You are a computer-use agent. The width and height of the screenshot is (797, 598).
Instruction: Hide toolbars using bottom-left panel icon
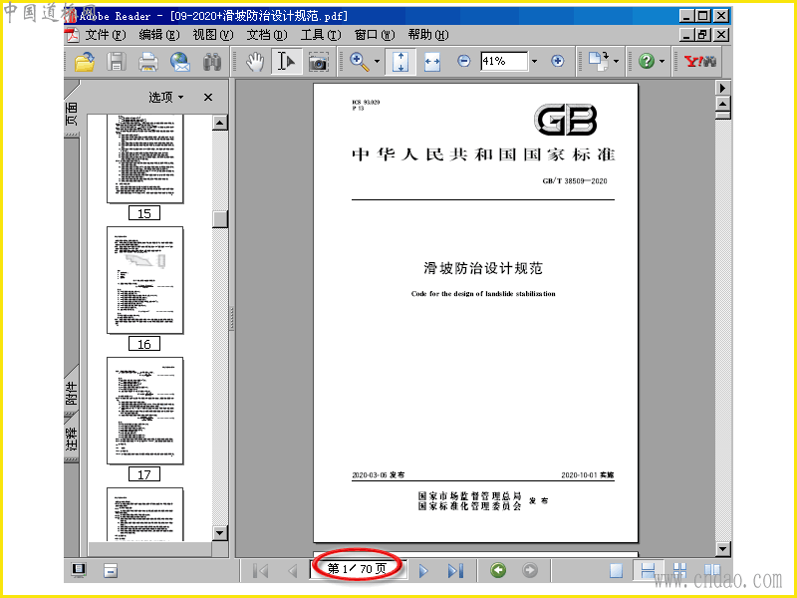111,570
